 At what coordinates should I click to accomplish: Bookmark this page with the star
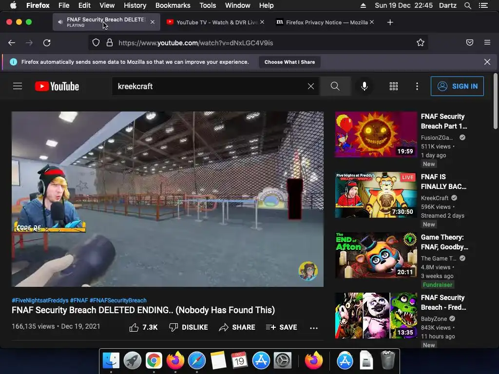click(x=421, y=43)
